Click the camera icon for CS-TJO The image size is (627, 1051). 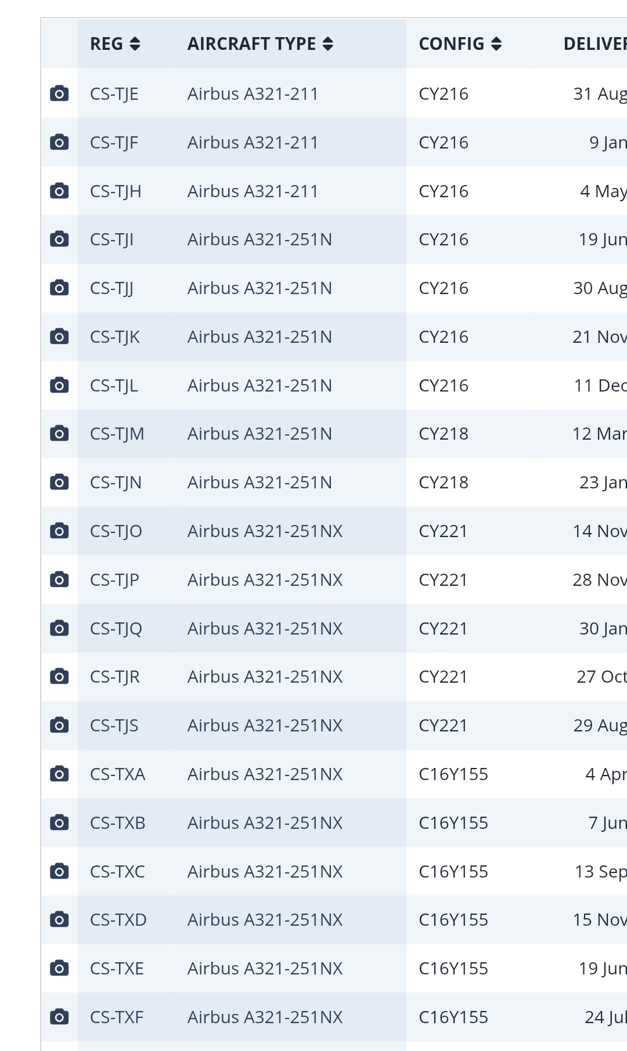pos(59,531)
